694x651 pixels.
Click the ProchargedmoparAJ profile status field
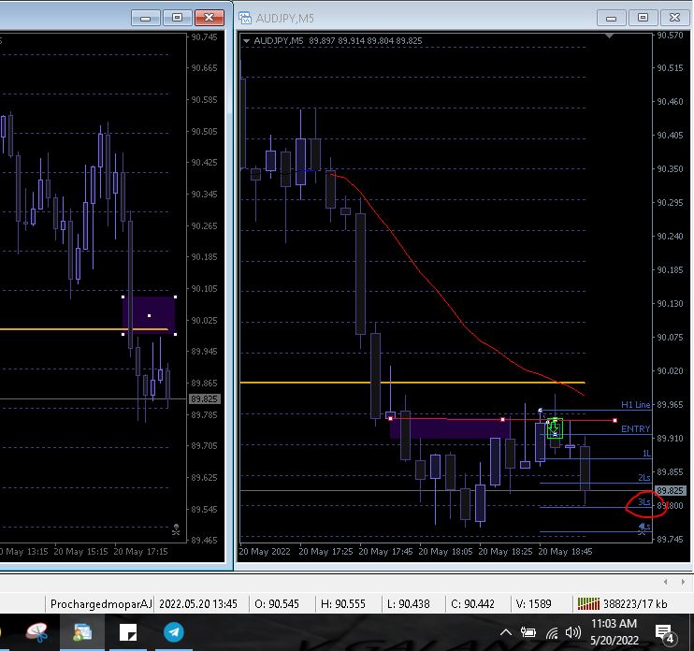(x=99, y=604)
